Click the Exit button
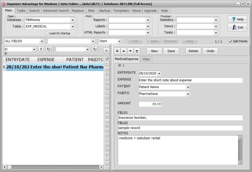The height and width of the screenshot is (172, 252). pos(238,27)
